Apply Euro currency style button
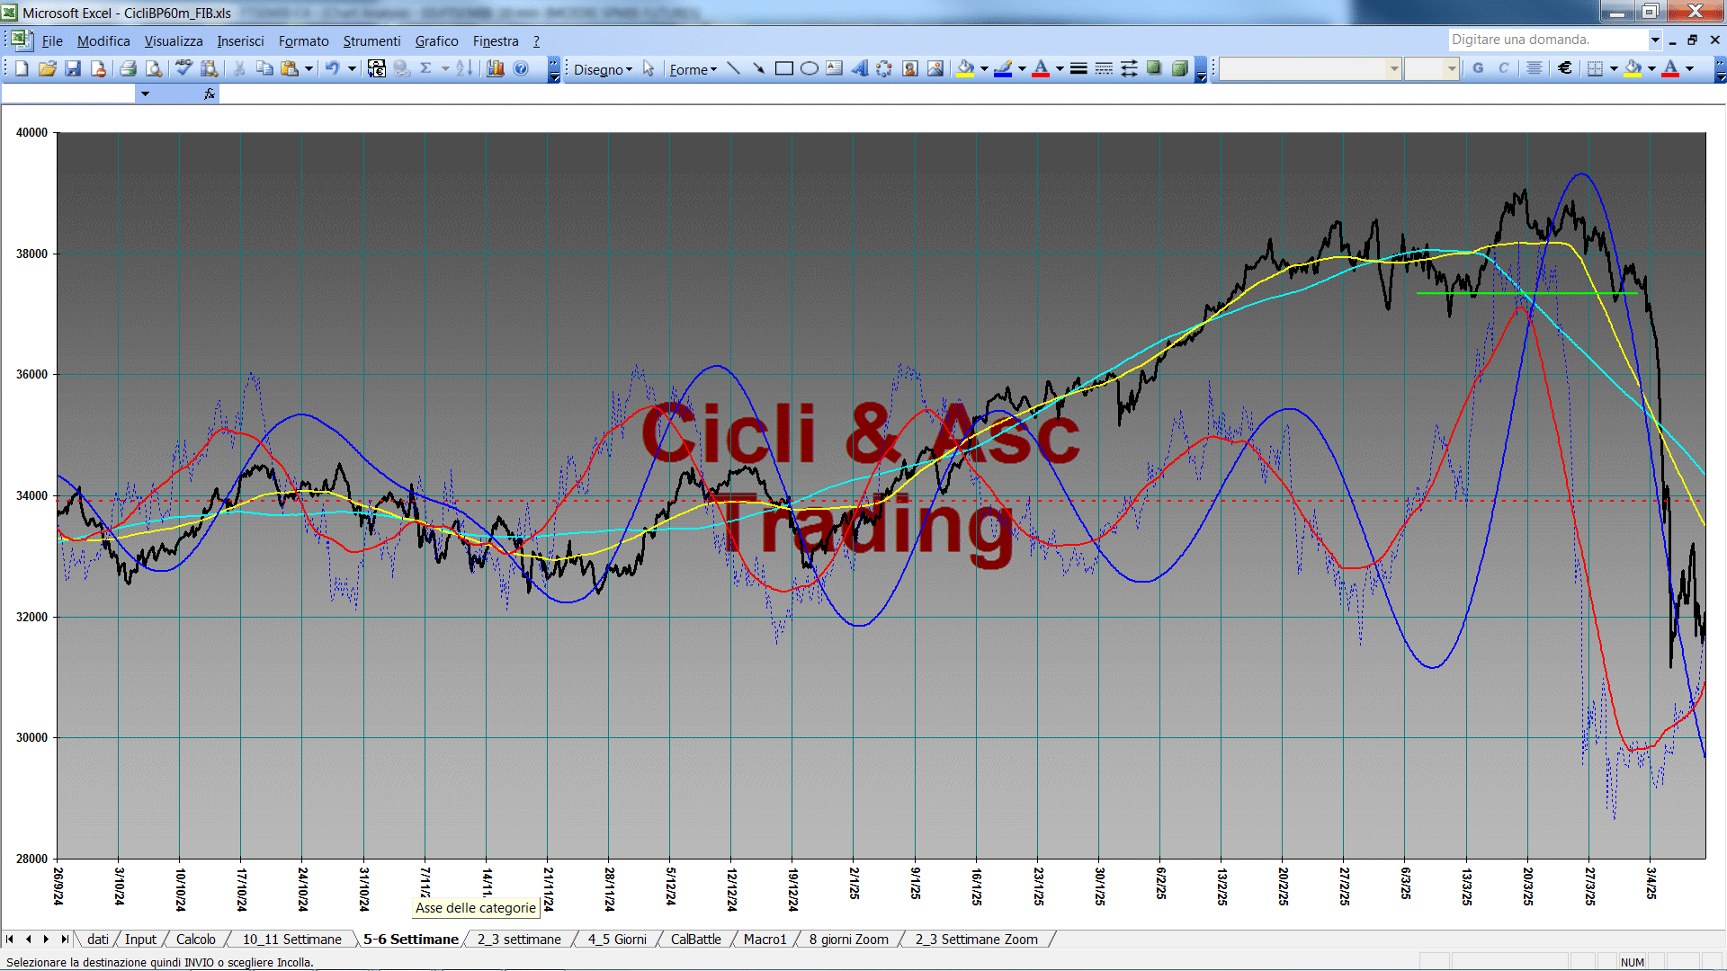 [x=1565, y=68]
